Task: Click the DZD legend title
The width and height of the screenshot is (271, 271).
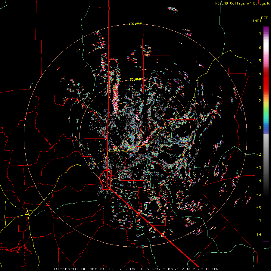Action: click(x=265, y=18)
